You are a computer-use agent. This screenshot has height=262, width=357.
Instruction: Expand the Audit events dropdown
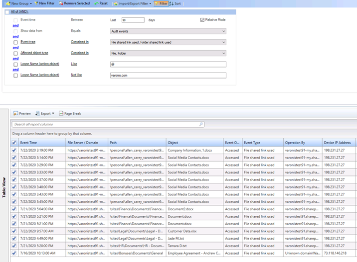(223, 31)
